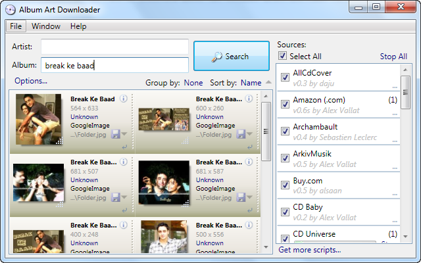Save the 681 x 507 image with the disk icon
421x263 pixels.
tap(116, 197)
